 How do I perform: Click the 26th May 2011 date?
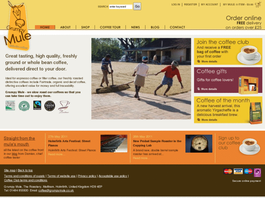(x=143, y=137)
